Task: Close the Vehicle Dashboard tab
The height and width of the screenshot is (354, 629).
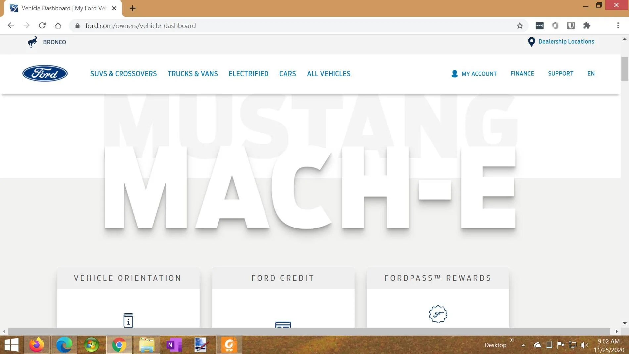Action: 114,8
